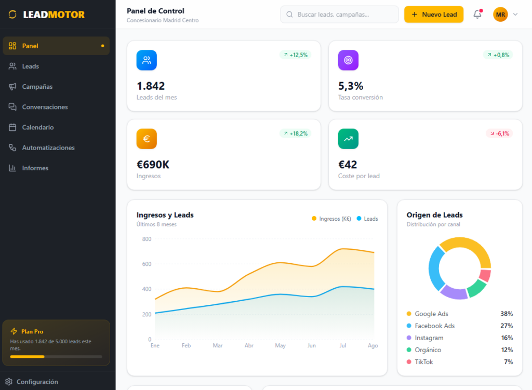The image size is (532, 390).
Task: Open Campañas in the sidebar
Action: click(x=56, y=87)
